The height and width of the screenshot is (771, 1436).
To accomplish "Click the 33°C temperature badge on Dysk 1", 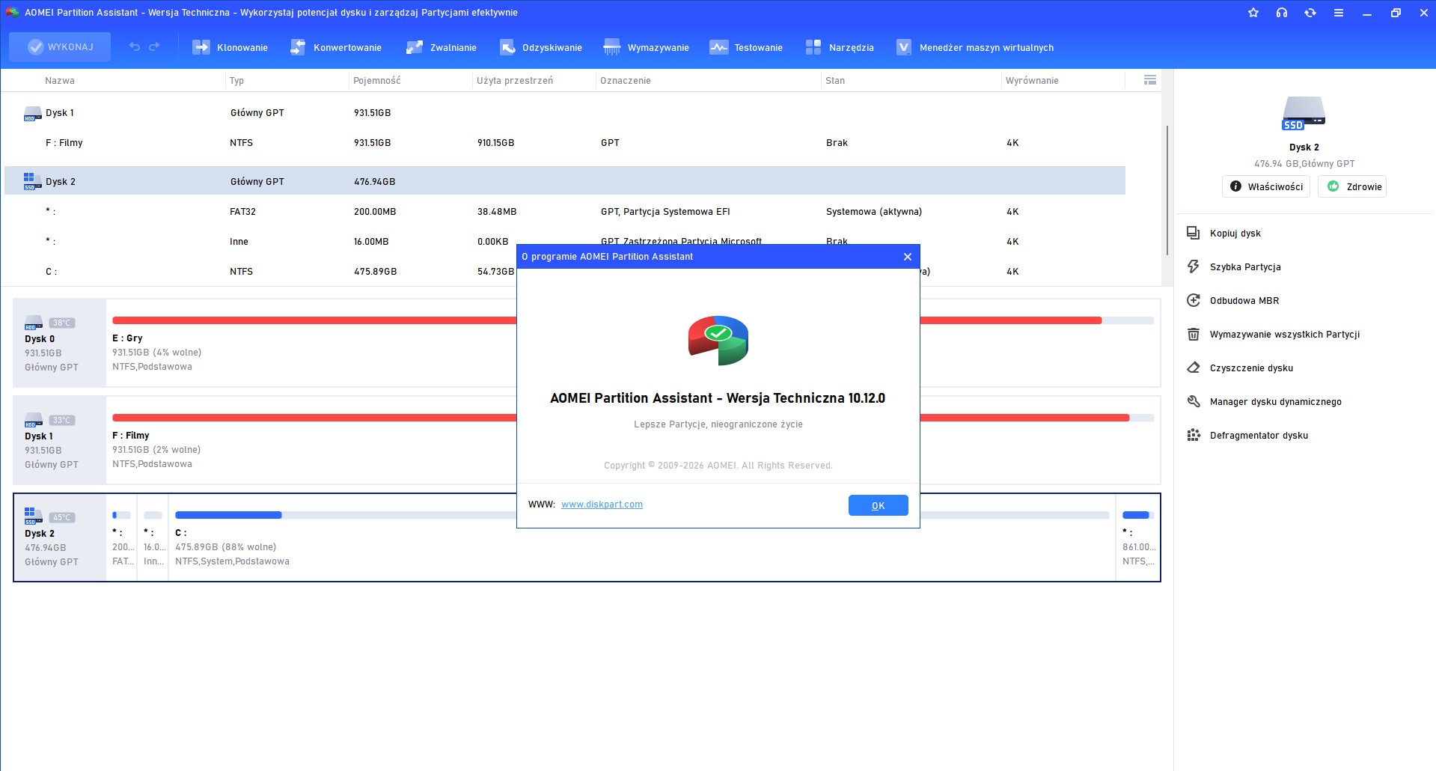I will pos(62,421).
